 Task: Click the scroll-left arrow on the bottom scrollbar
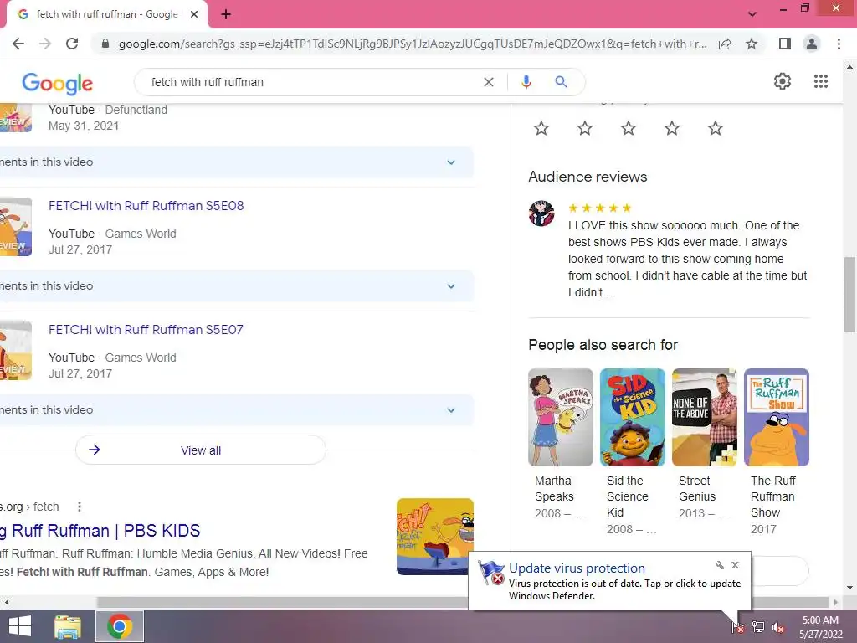(x=7, y=602)
